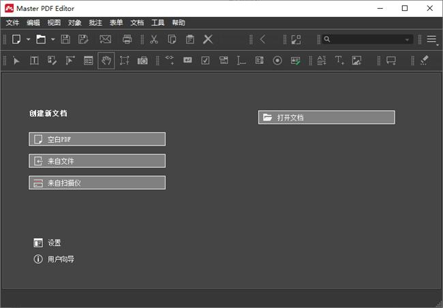The width and height of the screenshot is (443, 308).
Task: Choose the Edit Text tool
Action: point(33,61)
